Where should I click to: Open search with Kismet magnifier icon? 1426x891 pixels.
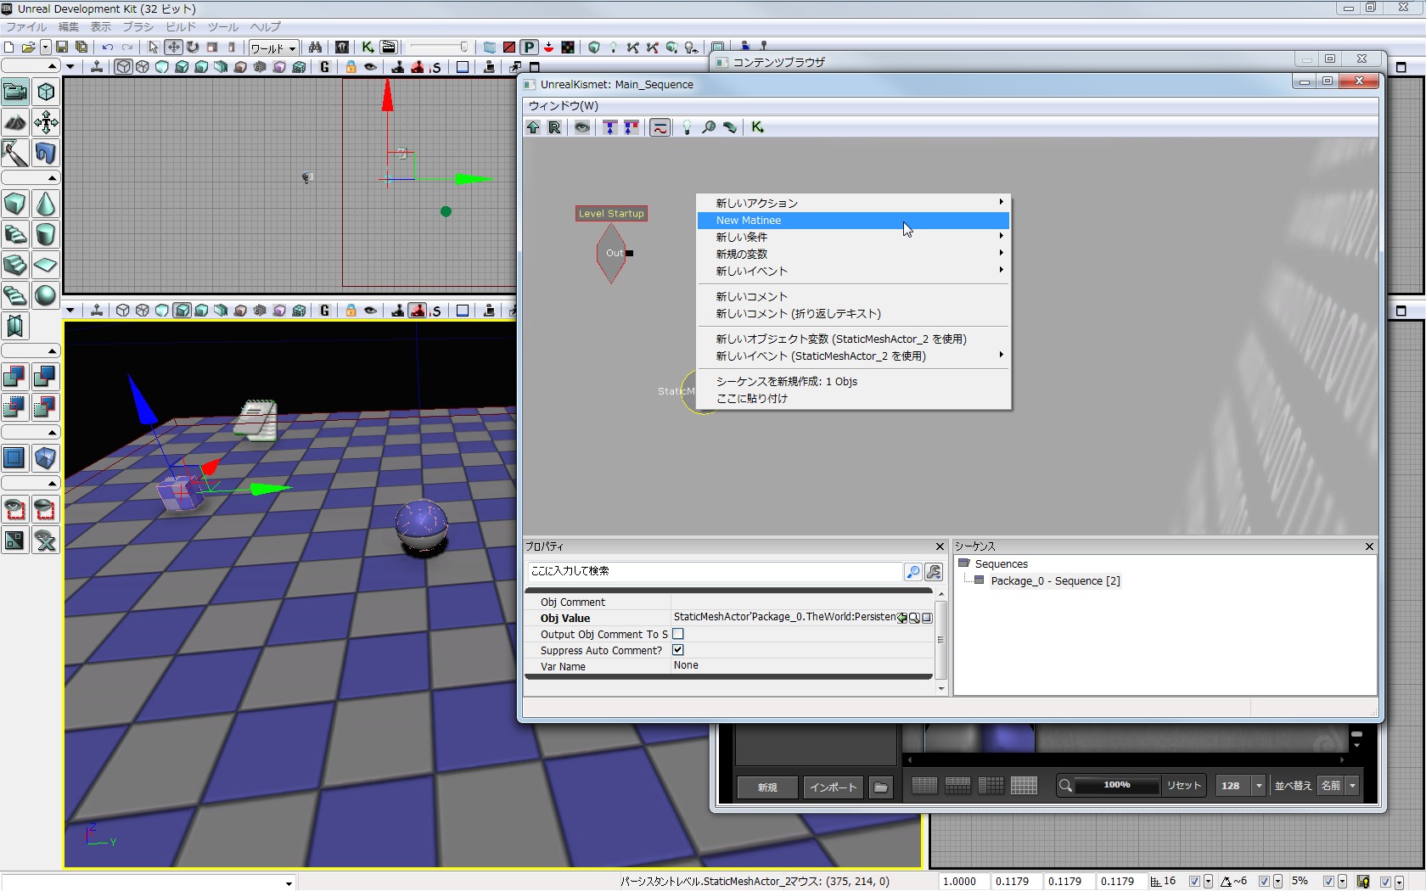[x=708, y=127]
